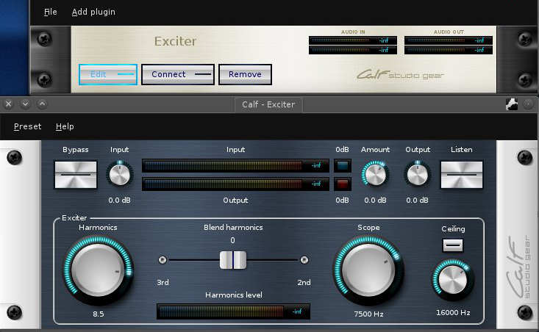
Task: Toggle the Bypass switch
Action: pos(75,175)
